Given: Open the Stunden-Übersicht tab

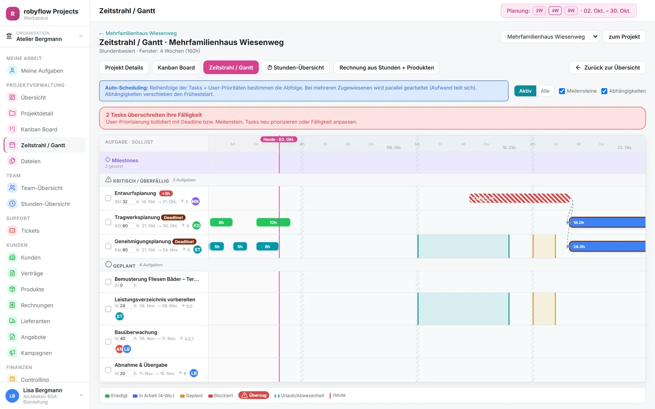Looking at the screenshot, I should pos(295,68).
